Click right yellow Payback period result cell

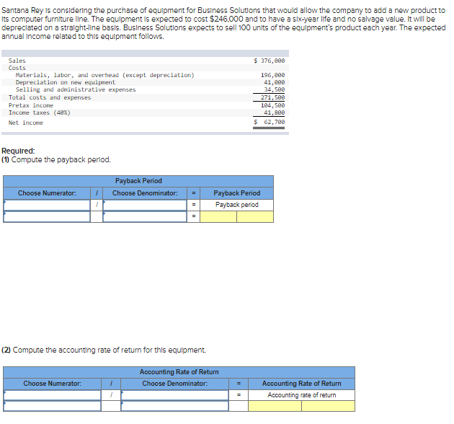tap(255, 217)
